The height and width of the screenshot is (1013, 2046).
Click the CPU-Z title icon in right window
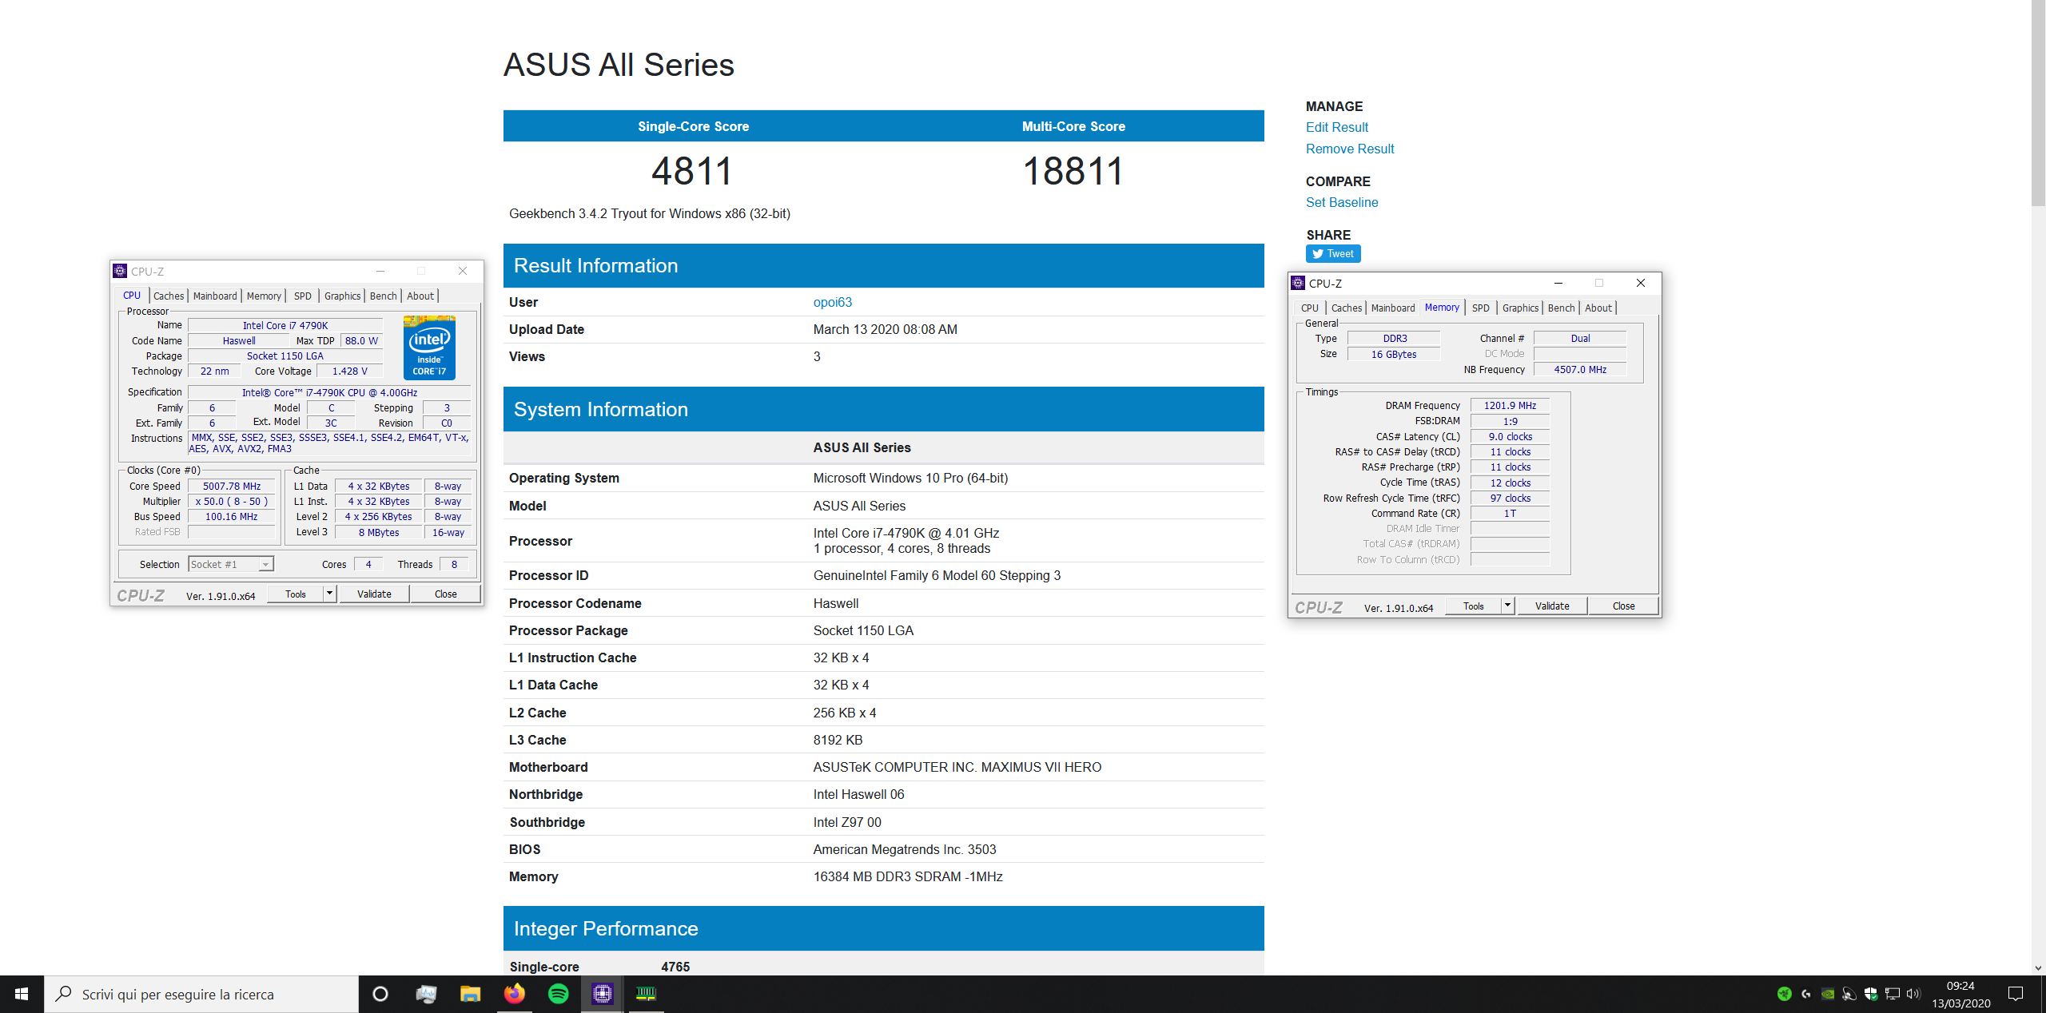click(1299, 283)
